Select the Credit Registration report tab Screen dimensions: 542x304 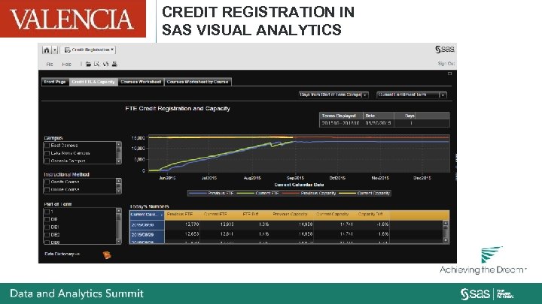click(x=88, y=50)
